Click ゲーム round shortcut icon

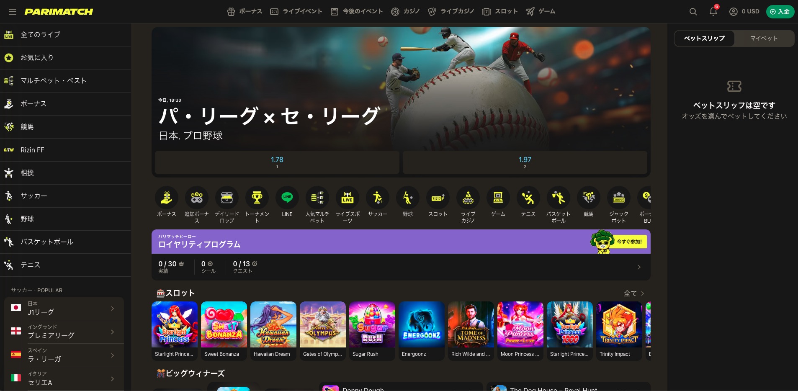[498, 198]
